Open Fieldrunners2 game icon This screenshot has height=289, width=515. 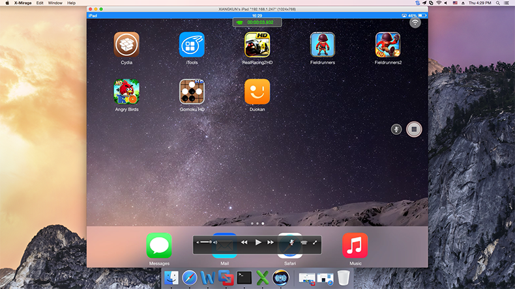(x=388, y=45)
